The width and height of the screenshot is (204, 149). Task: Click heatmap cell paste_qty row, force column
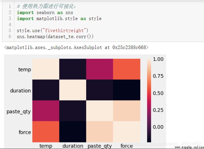tap(127, 111)
